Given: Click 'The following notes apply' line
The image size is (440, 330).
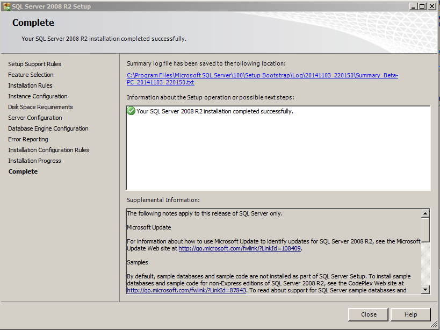Looking at the screenshot, I should 205,213.
